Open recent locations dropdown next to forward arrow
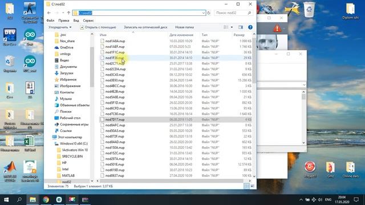Viewport: 365px width, 205px height. pyautogui.click(x=63, y=13)
